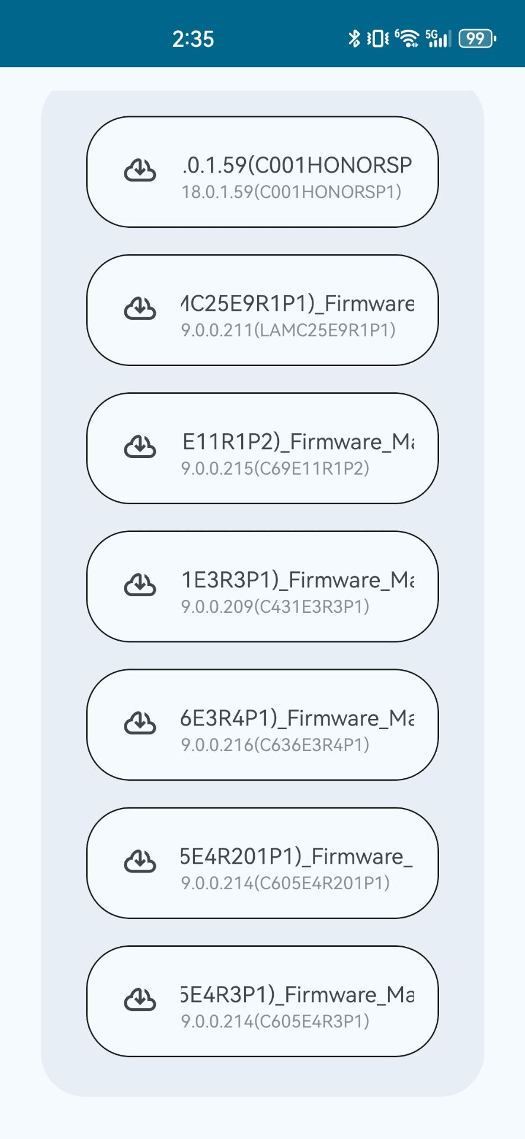
Task: Tap the battery indicator showing 99
Action: (476, 39)
